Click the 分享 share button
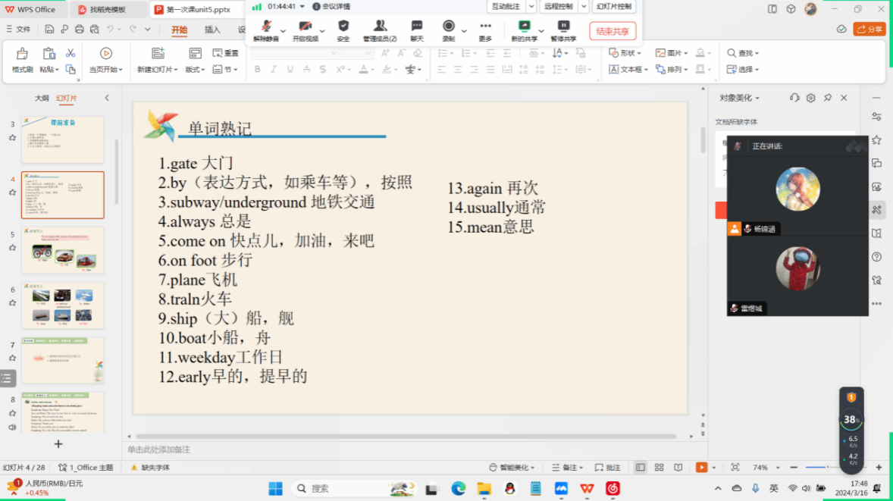This screenshot has width=893, height=501. (869, 29)
